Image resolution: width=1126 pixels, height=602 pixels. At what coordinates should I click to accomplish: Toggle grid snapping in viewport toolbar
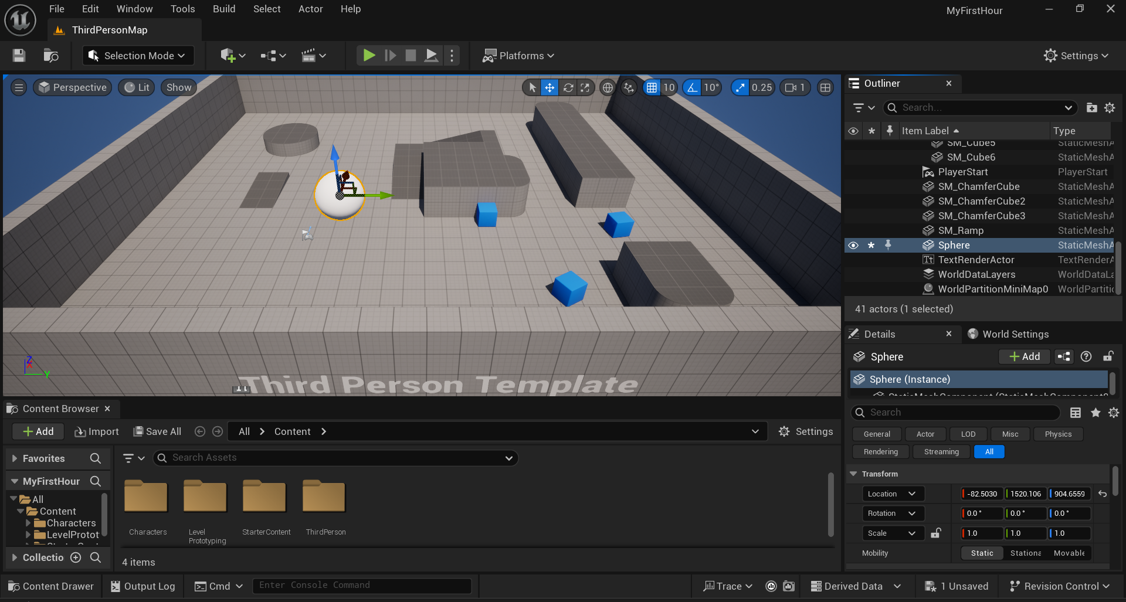[652, 87]
